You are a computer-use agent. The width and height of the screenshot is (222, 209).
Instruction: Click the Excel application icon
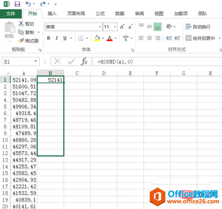pyautogui.click(x=7, y=4)
